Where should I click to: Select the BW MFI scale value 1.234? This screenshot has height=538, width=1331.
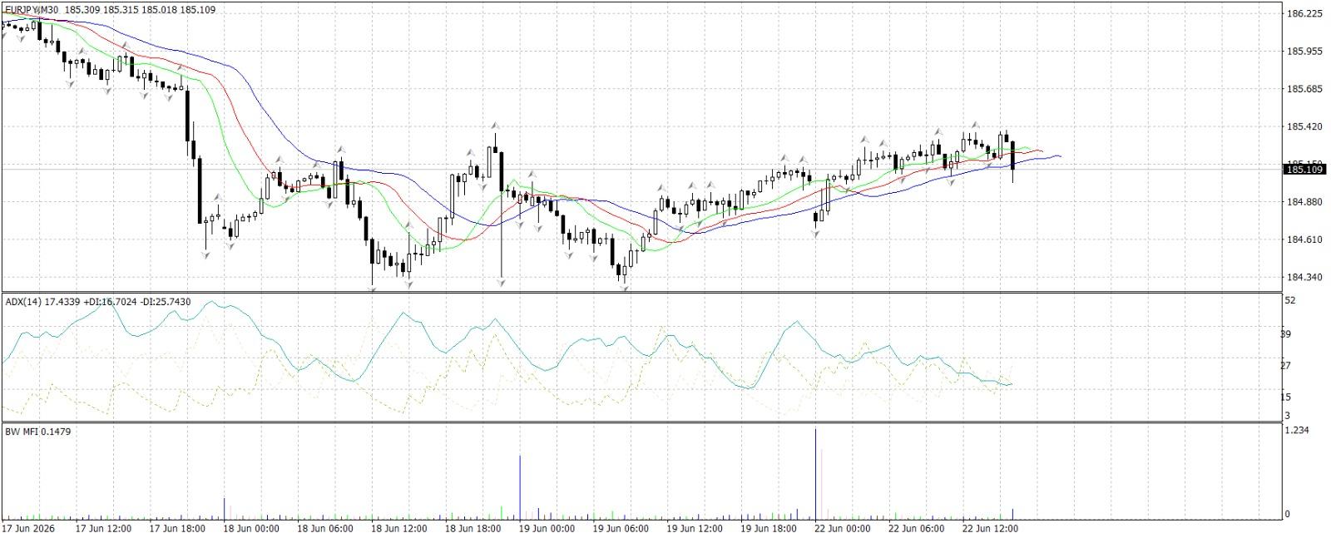[1298, 431]
